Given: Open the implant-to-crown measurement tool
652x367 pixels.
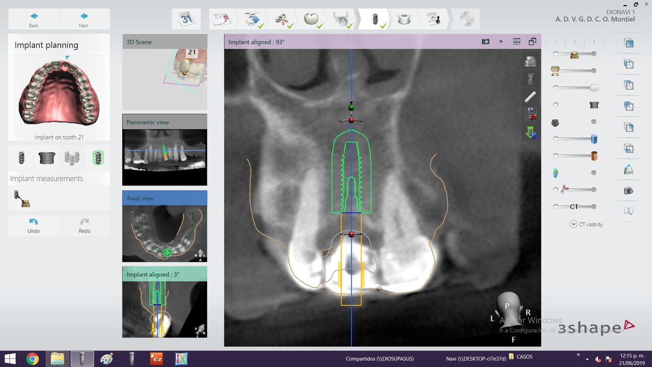Looking at the screenshot, I should 21,198.
